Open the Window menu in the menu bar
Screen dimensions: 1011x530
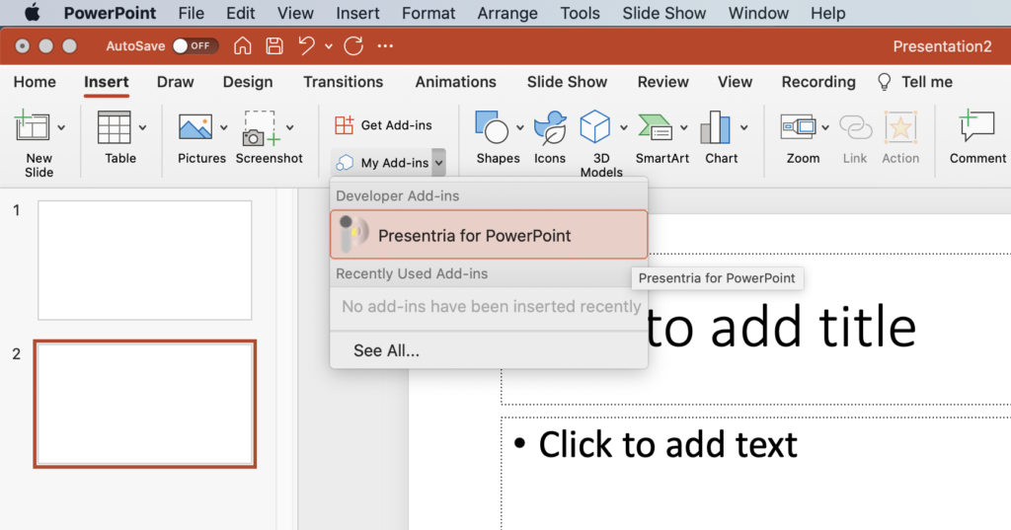758,13
